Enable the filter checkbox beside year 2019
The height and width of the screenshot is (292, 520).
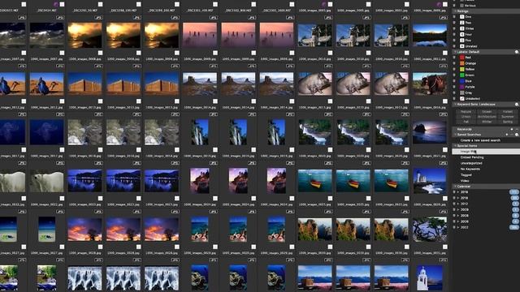[x=454, y=192]
